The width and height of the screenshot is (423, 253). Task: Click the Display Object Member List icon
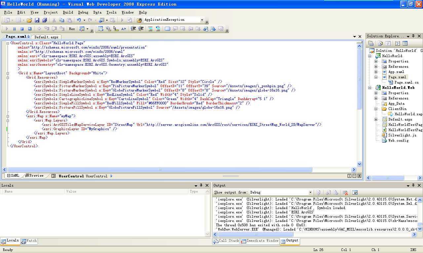coord(101,29)
